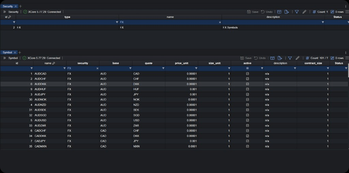Open the vertical dots menu above Security panel
Image resolution: width=349 pixels, height=173 pixels.
click(346, 6)
